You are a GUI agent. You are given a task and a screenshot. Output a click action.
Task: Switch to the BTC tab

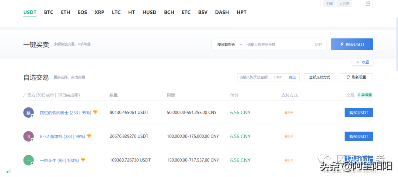[x=49, y=12]
